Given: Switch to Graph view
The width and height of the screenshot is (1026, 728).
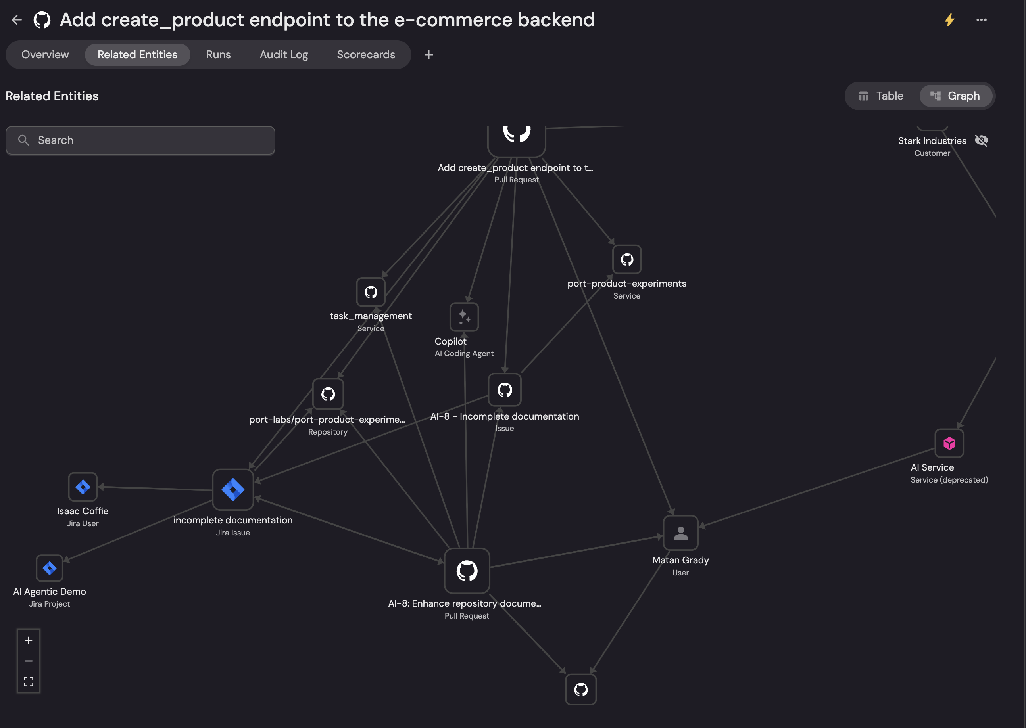Looking at the screenshot, I should [x=955, y=96].
